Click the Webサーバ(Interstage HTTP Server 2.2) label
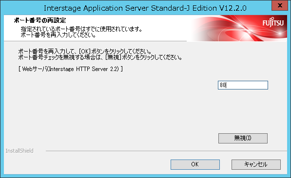This screenshot has height=178, width=291. (71, 69)
